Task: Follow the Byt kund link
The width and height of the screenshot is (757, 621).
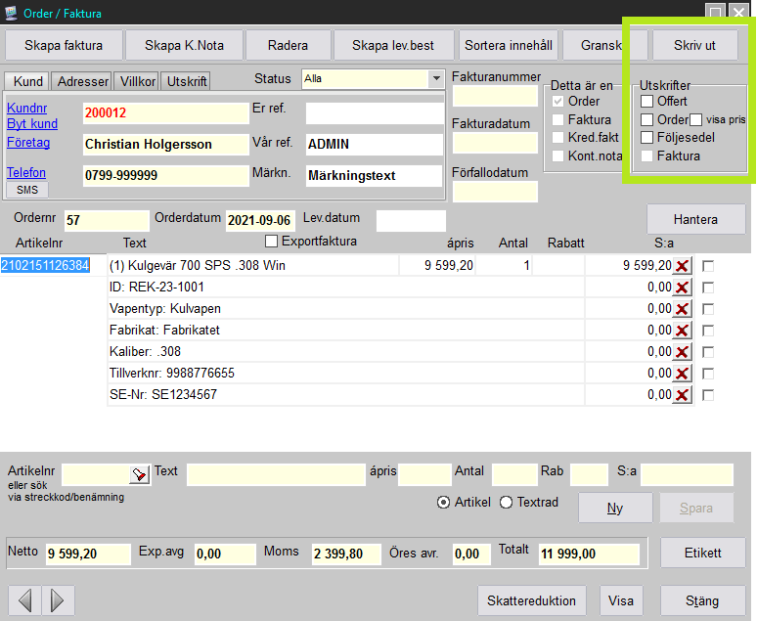Action: [x=32, y=124]
